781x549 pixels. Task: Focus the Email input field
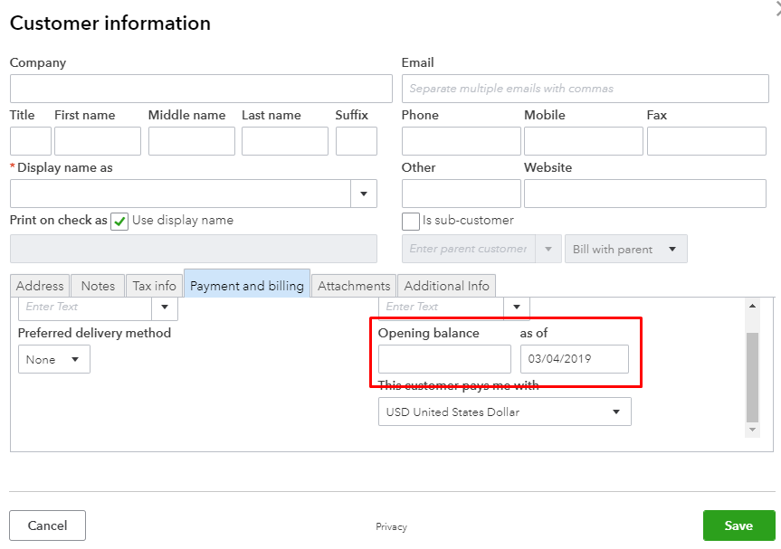pos(586,89)
